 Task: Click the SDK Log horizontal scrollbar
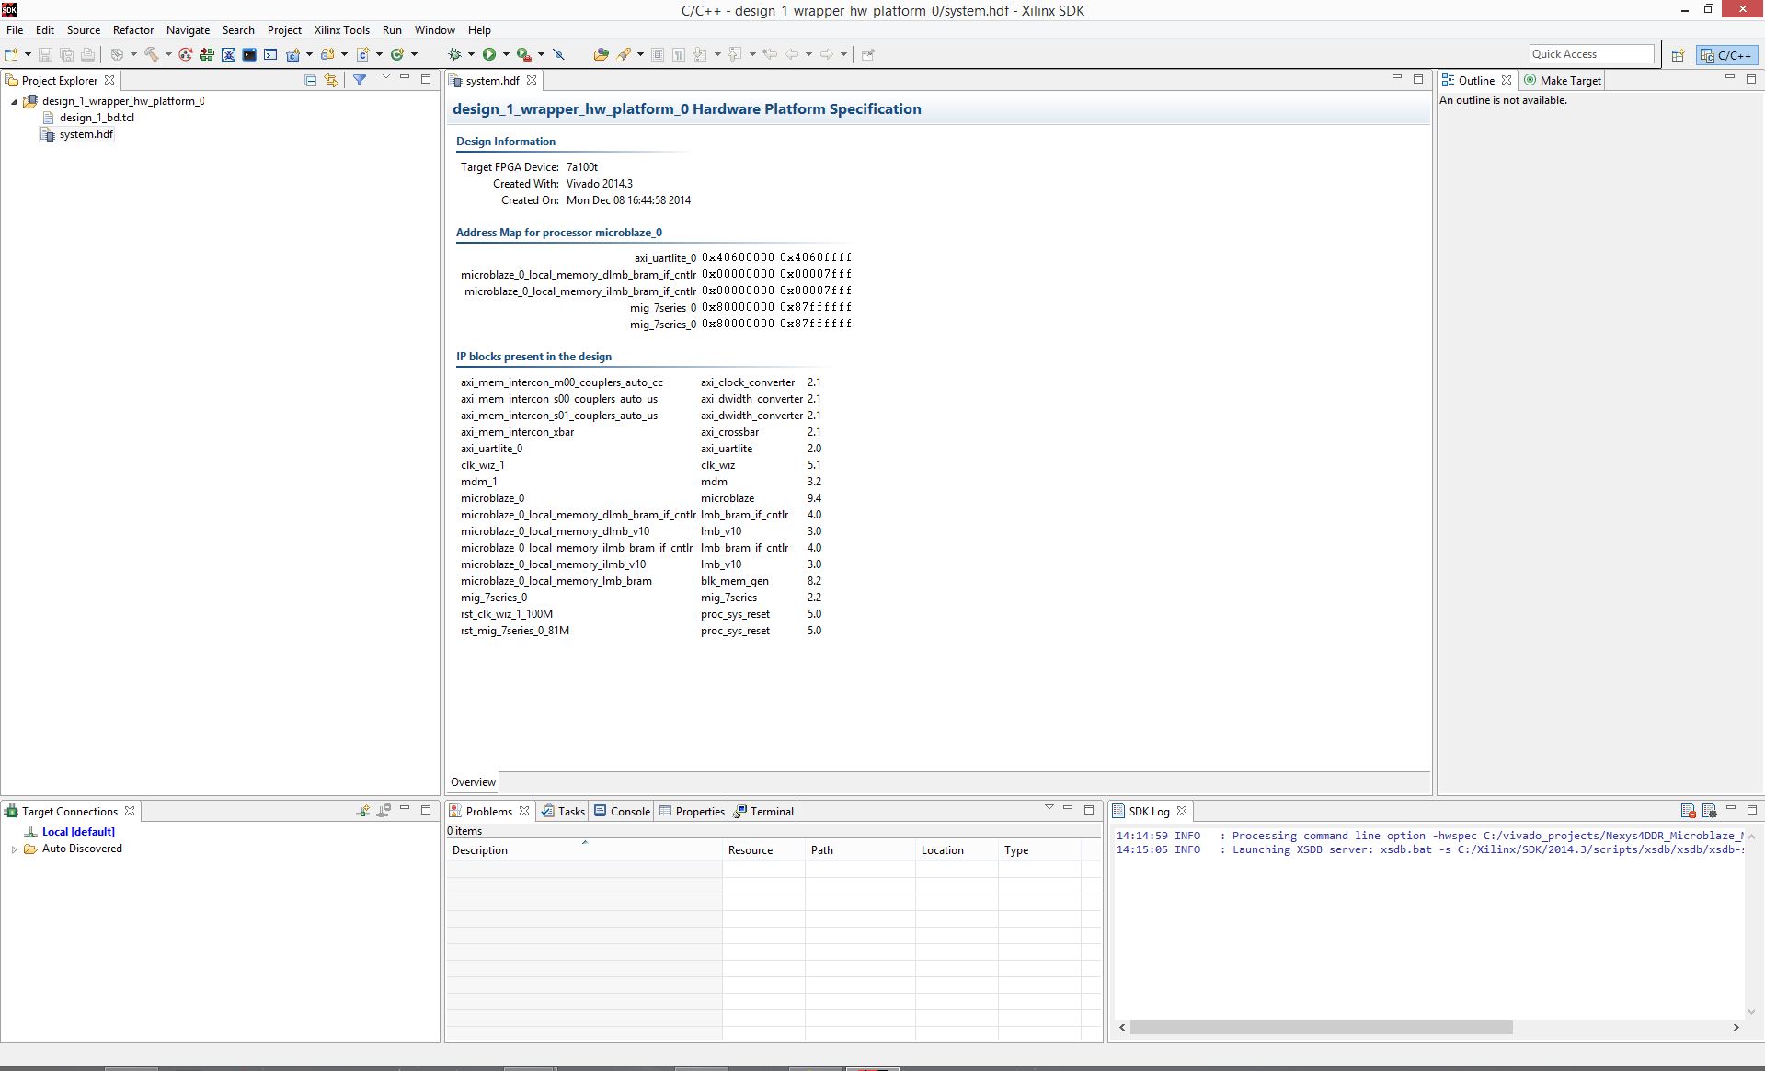pos(1321,1027)
